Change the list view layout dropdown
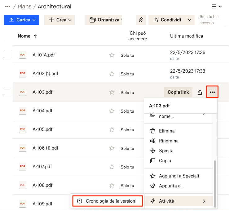Viewport: 229px width, 211px height. (217, 7)
